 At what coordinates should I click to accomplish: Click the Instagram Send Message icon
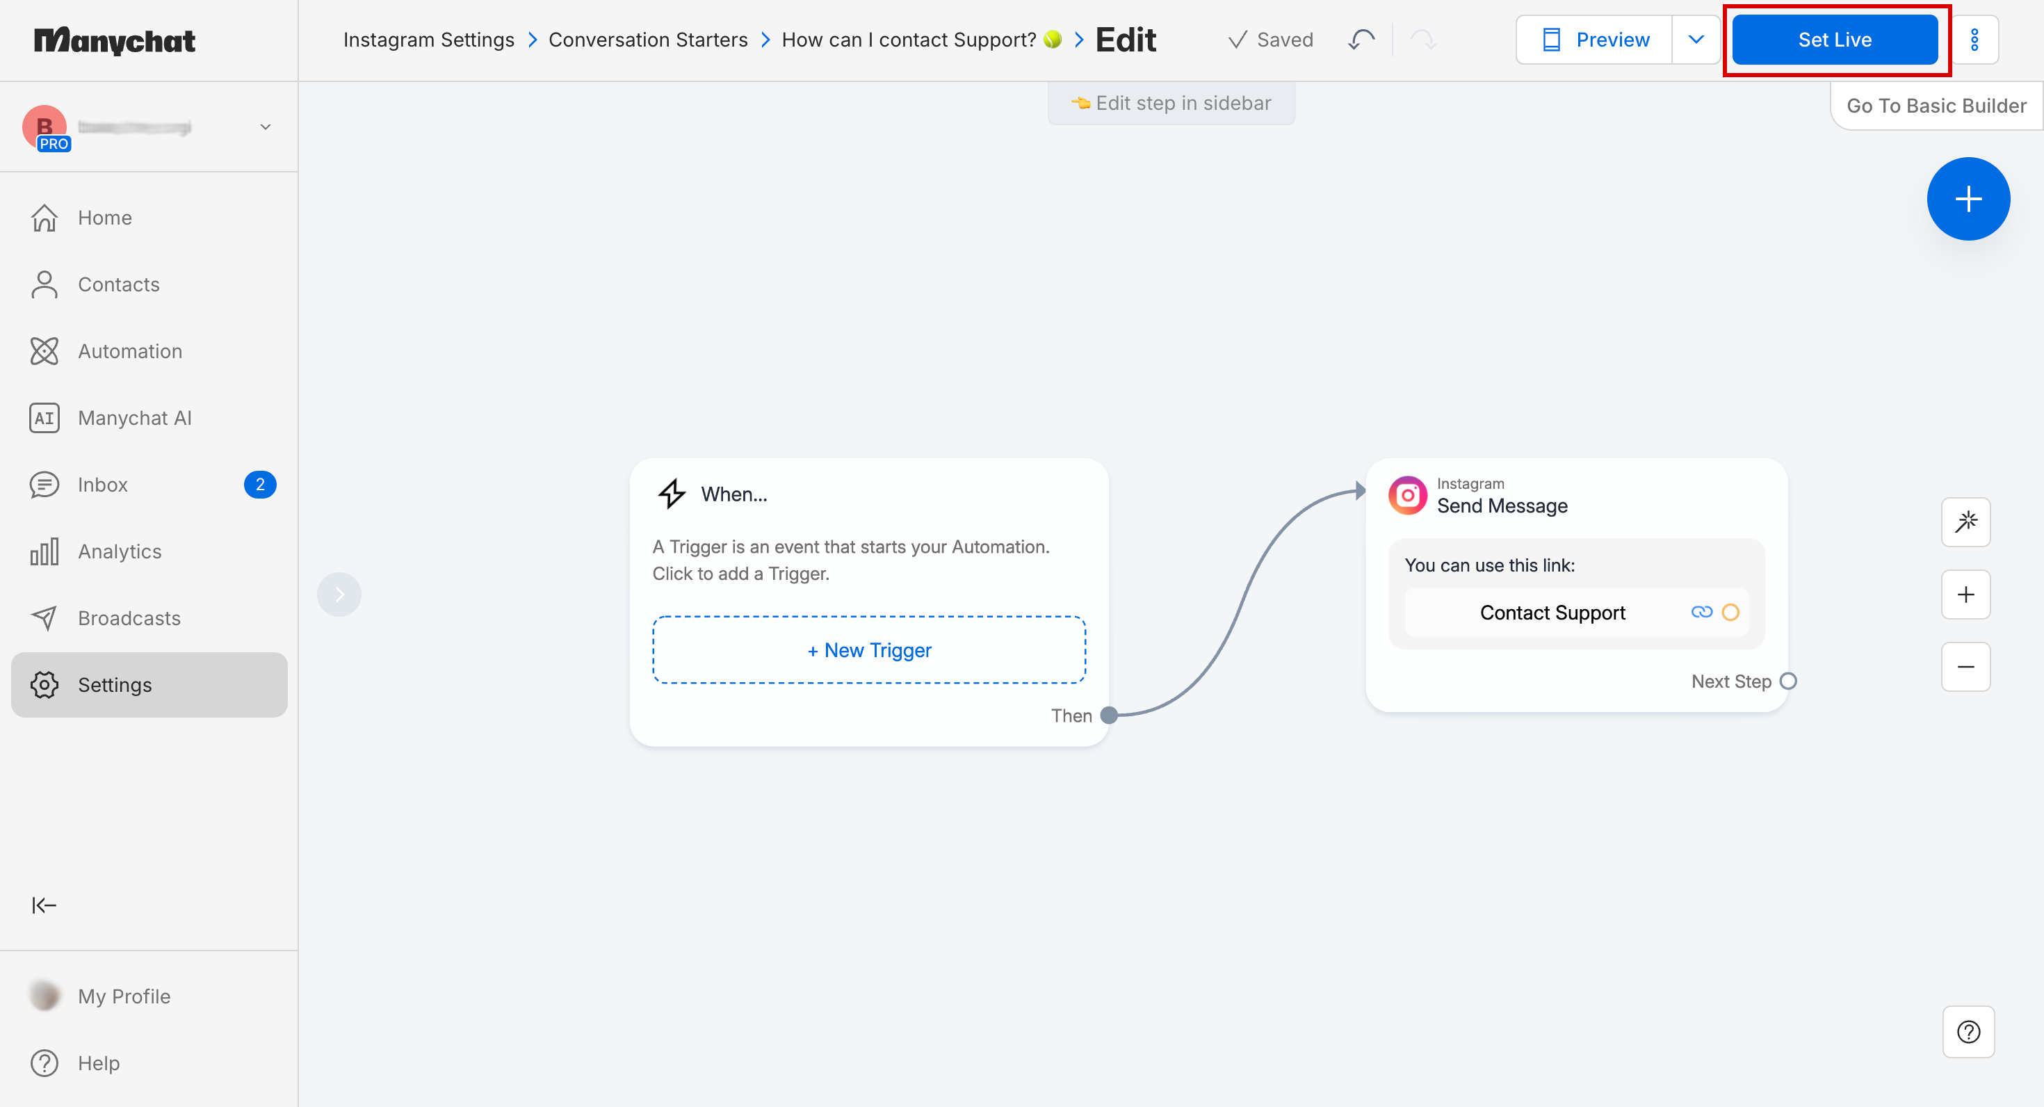(x=1408, y=495)
